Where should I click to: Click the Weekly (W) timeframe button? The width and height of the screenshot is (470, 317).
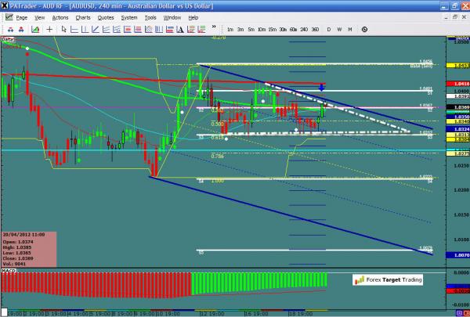(339, 29)
